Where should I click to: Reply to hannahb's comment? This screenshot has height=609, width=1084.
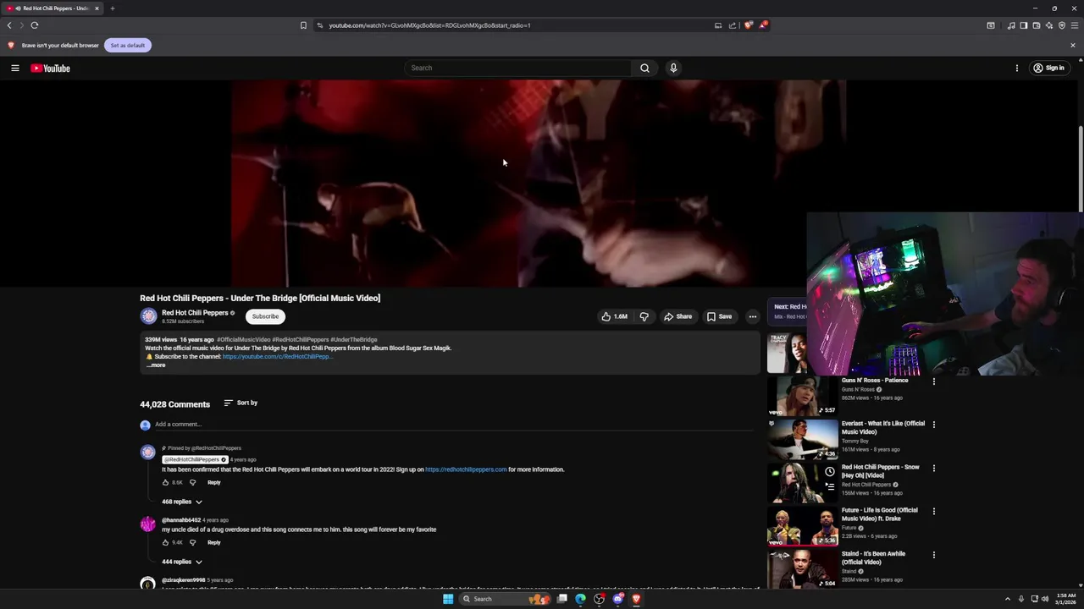pyautogui.click(x=214, y=542)
